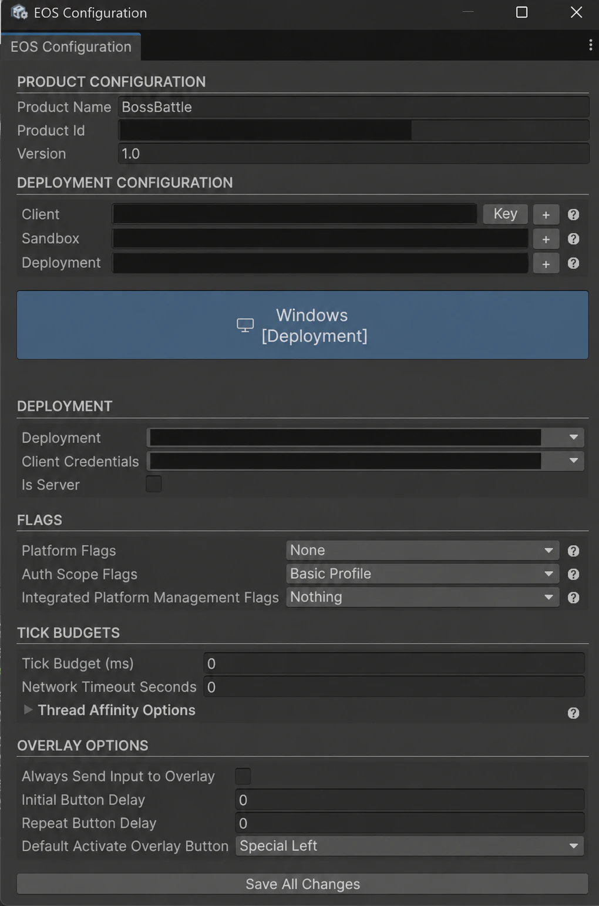The width and height of the screenshot is (599, 906).
Task: Click the TICK BUDGETS heading
Action: point(69,633)
